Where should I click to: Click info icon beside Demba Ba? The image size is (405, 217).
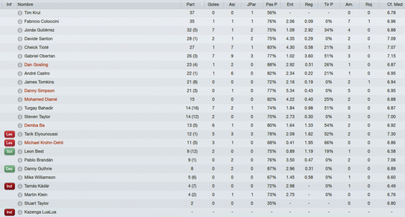[x=20, y=126]
